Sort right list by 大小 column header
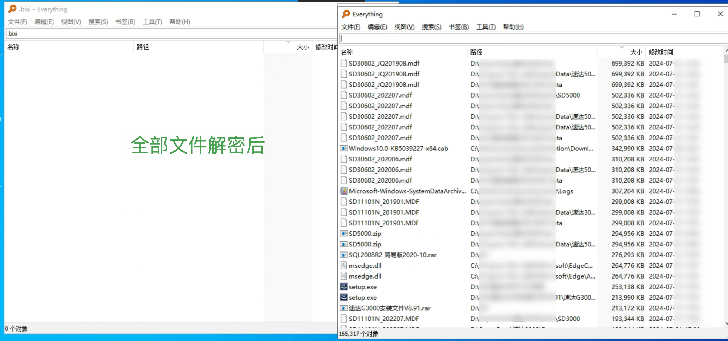The width and height of the screenshot is (728, 341). (x=636, y=52)
